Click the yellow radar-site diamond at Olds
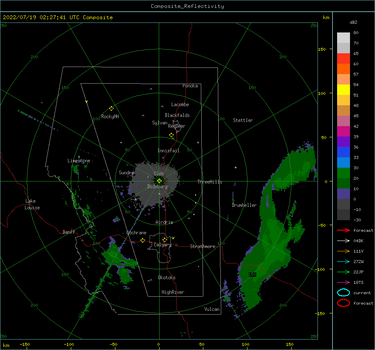 pyautogui.click(x=159, y=181)
